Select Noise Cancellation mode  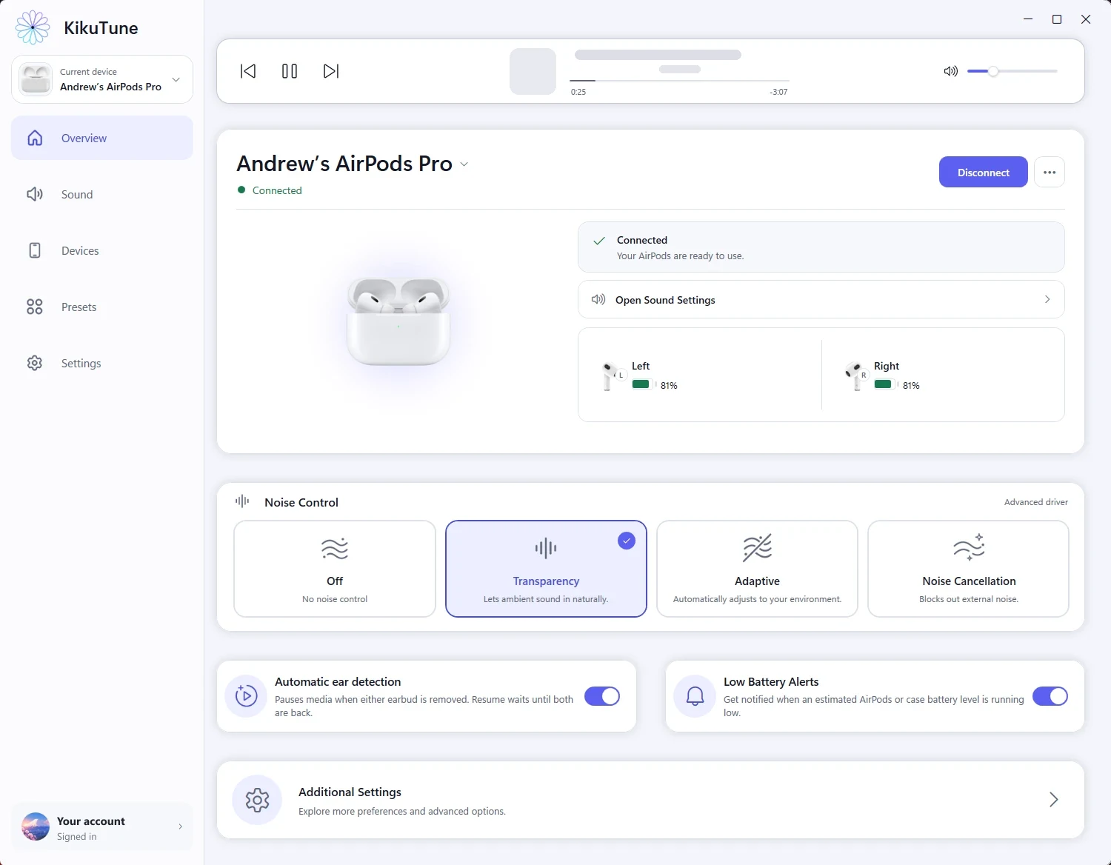tap(969, 569)
